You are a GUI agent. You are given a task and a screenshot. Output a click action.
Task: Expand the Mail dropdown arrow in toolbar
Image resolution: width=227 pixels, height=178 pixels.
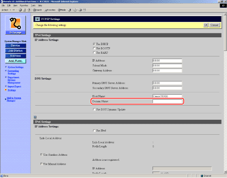tap(77, 10)
